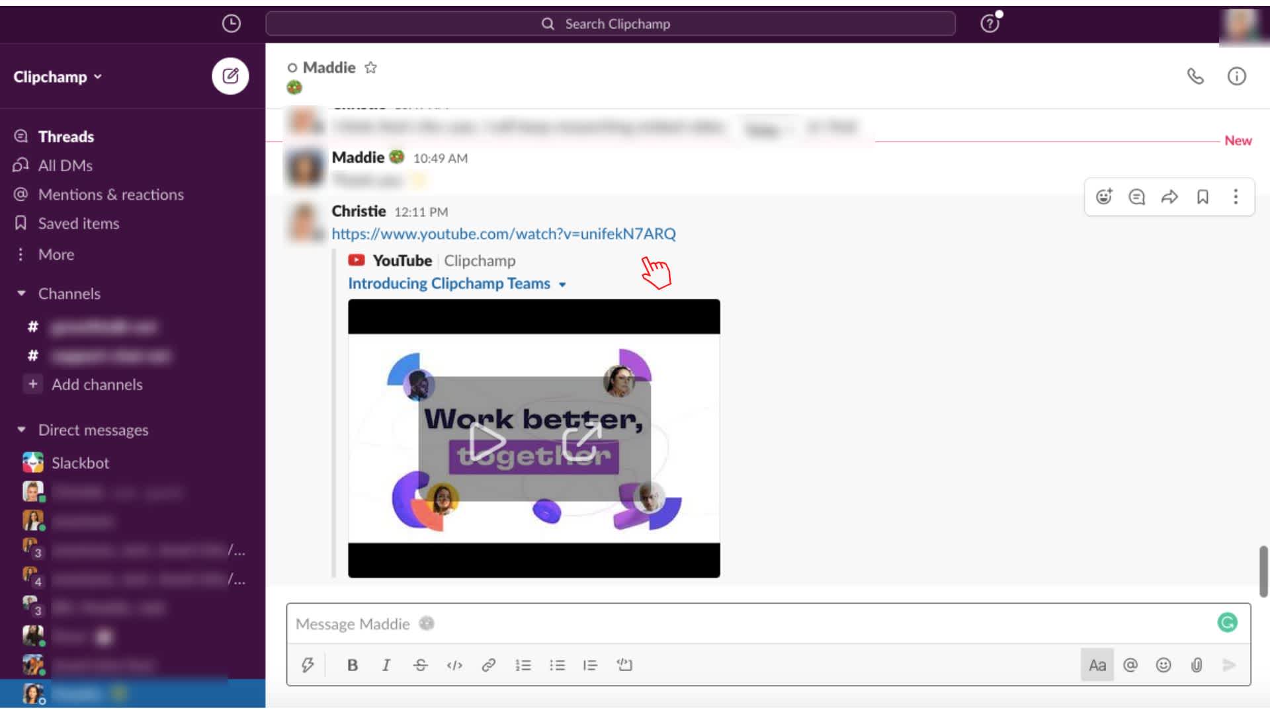Toggle blockquote formatting

pos(591,665)
